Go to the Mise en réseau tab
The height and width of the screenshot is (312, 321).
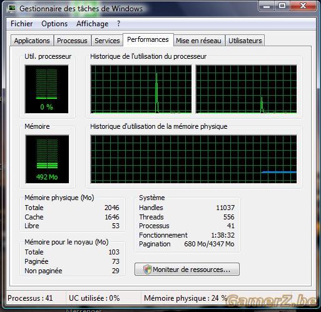coord(198,41)
